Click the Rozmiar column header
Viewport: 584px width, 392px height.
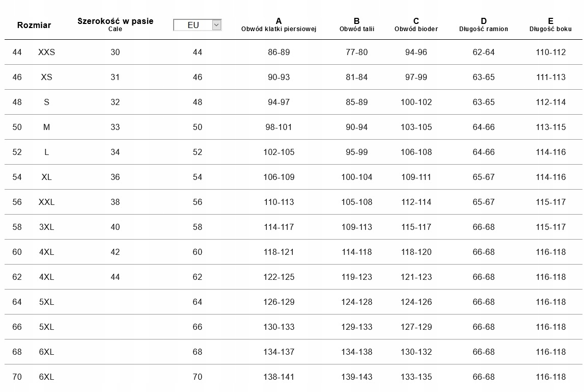[x=34, y=25]
